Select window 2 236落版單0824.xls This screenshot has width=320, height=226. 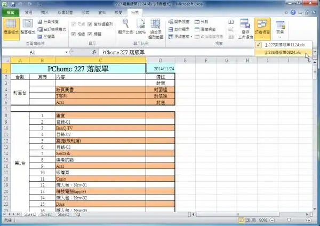pos(283,52)
